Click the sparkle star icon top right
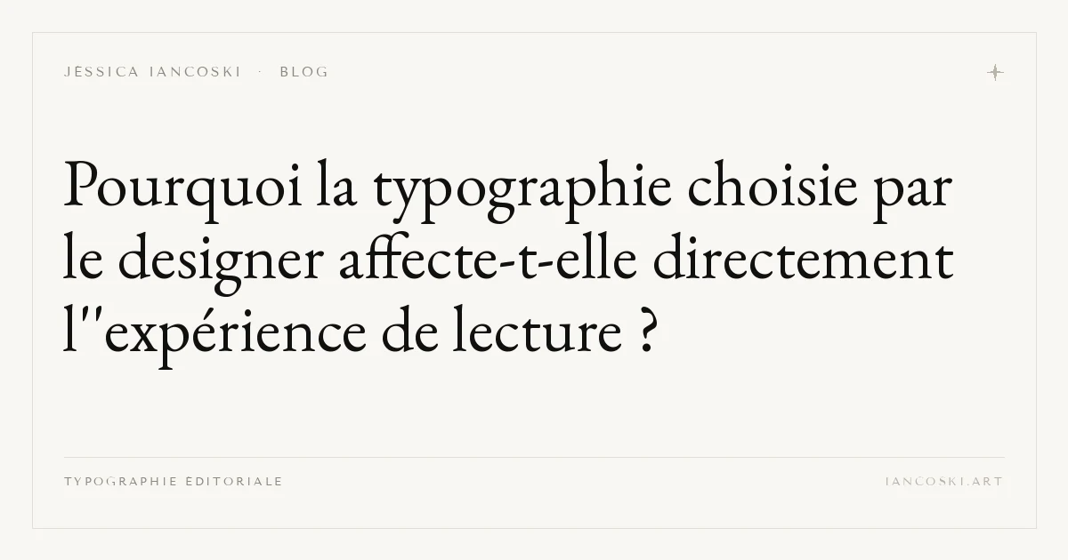 point(996,72)
